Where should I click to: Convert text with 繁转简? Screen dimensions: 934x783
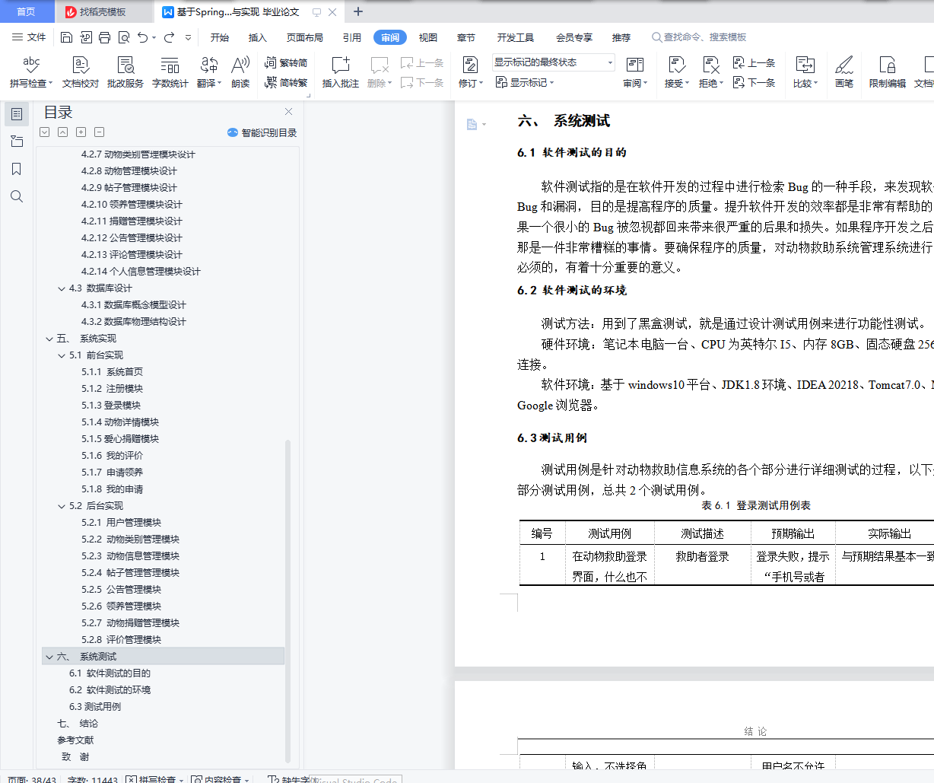pyautogui.click(x=286, y=62)
